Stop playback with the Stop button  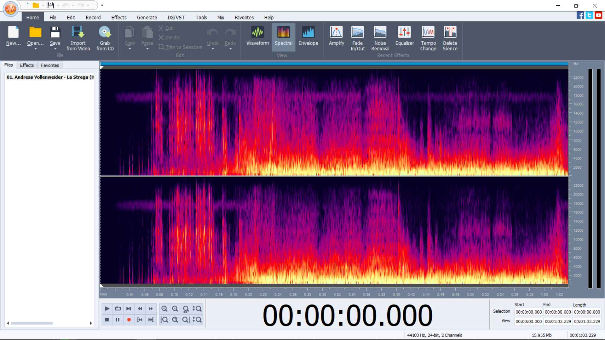pos(107,320)
